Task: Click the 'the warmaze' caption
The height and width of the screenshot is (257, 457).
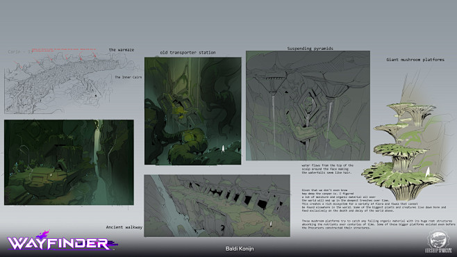Action: 122,50
